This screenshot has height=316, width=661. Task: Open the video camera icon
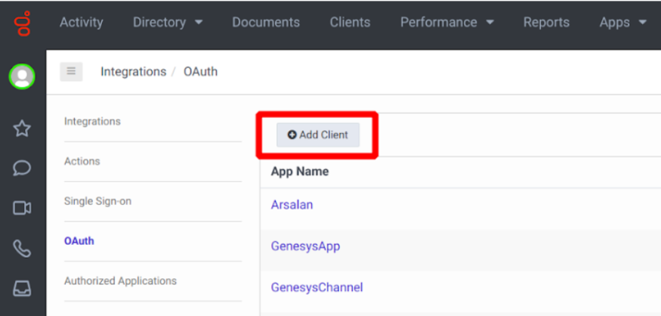click(22, 208)
